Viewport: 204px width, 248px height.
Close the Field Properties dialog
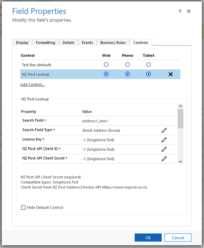pyautogui.click(x=189, y=11)
